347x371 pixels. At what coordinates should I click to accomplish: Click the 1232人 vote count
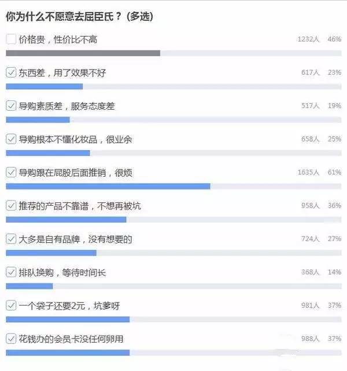[x=308, y=39]
